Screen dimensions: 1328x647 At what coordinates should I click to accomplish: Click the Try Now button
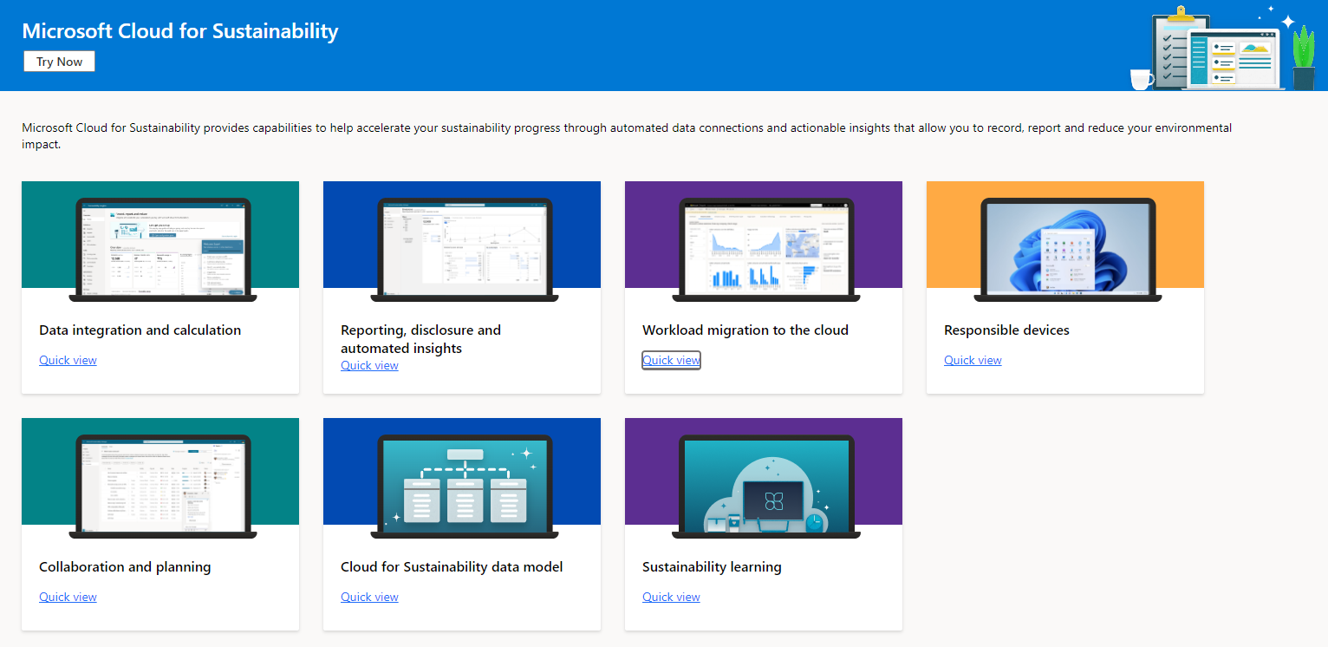[59, 61]
